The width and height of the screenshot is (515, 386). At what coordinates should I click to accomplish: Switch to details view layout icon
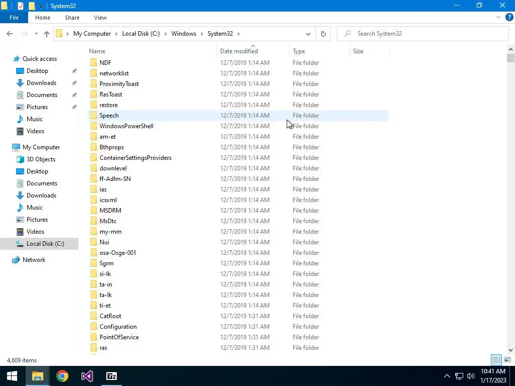496,360
